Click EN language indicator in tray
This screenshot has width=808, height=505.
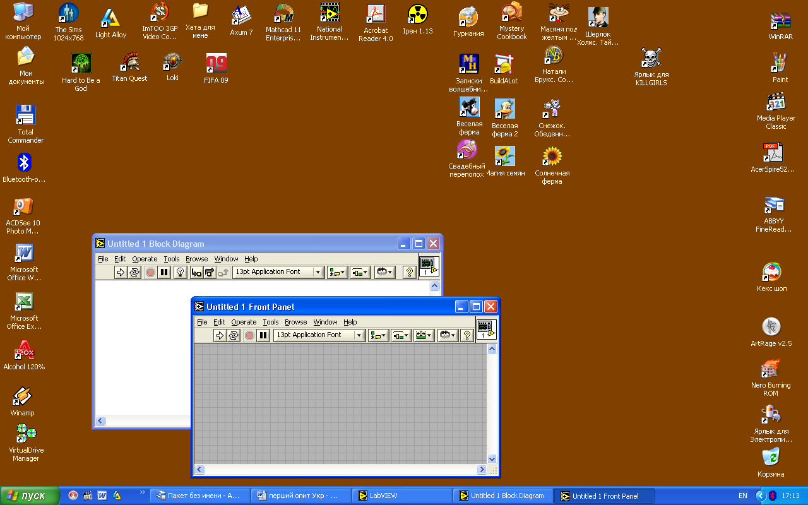point(743,496)
